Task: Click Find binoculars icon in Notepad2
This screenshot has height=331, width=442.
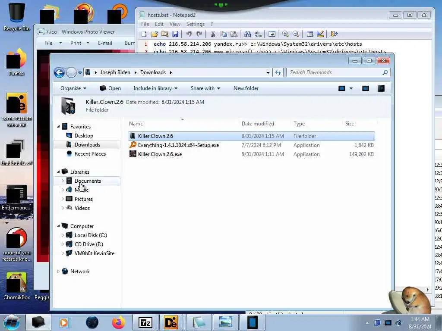Action: [247, 34]
